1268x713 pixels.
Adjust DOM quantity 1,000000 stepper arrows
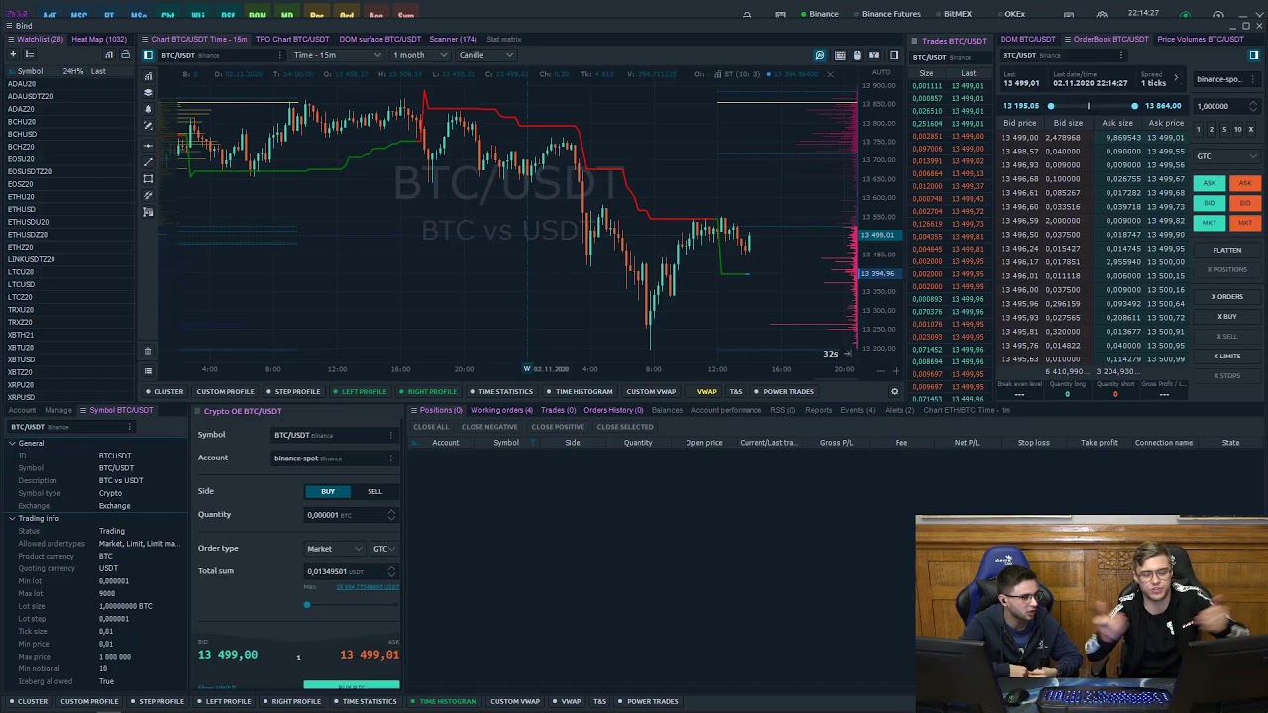1253,106
